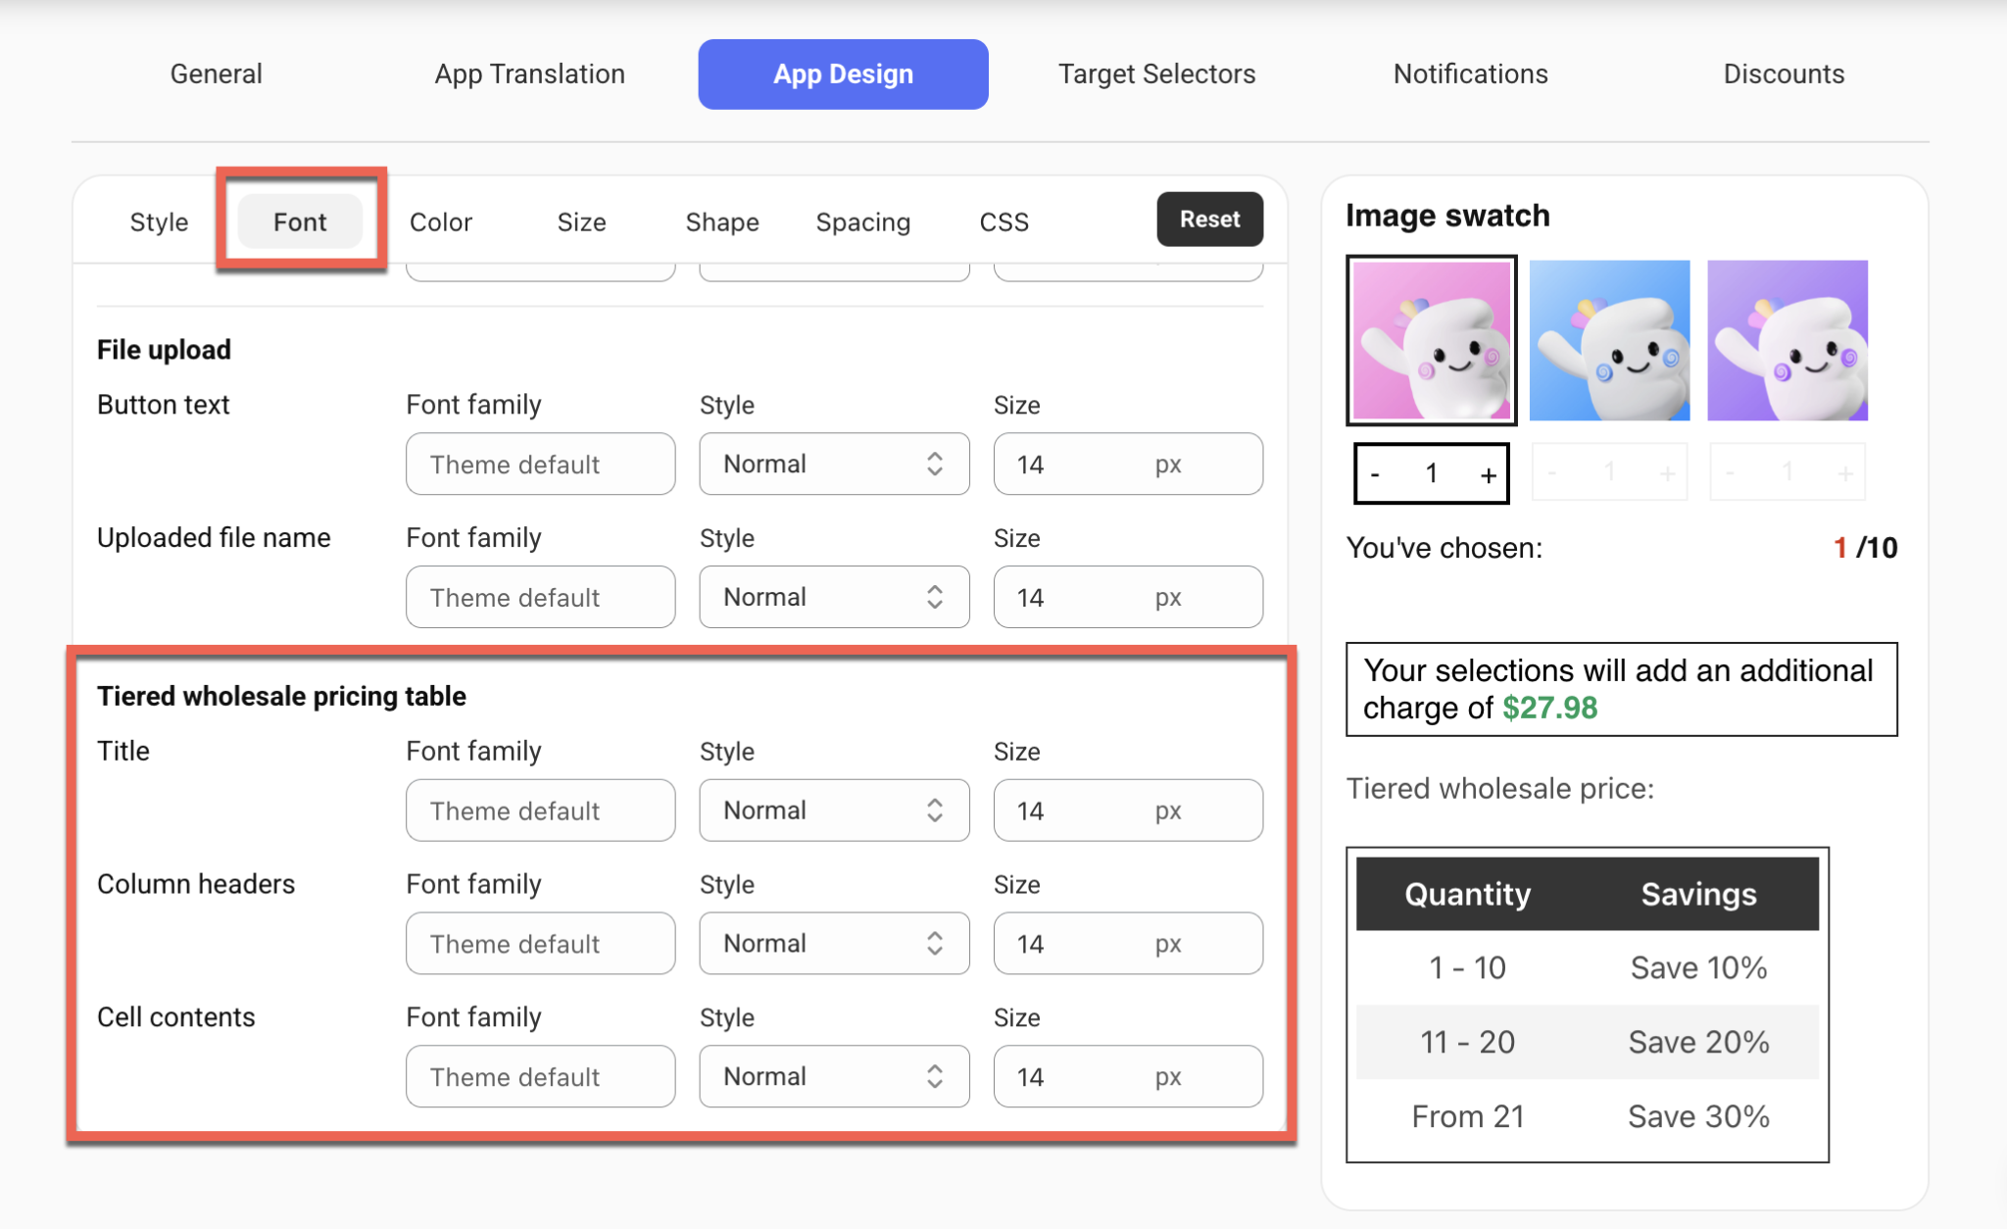Switch to the Target Selectors tab

point(1156,73)
